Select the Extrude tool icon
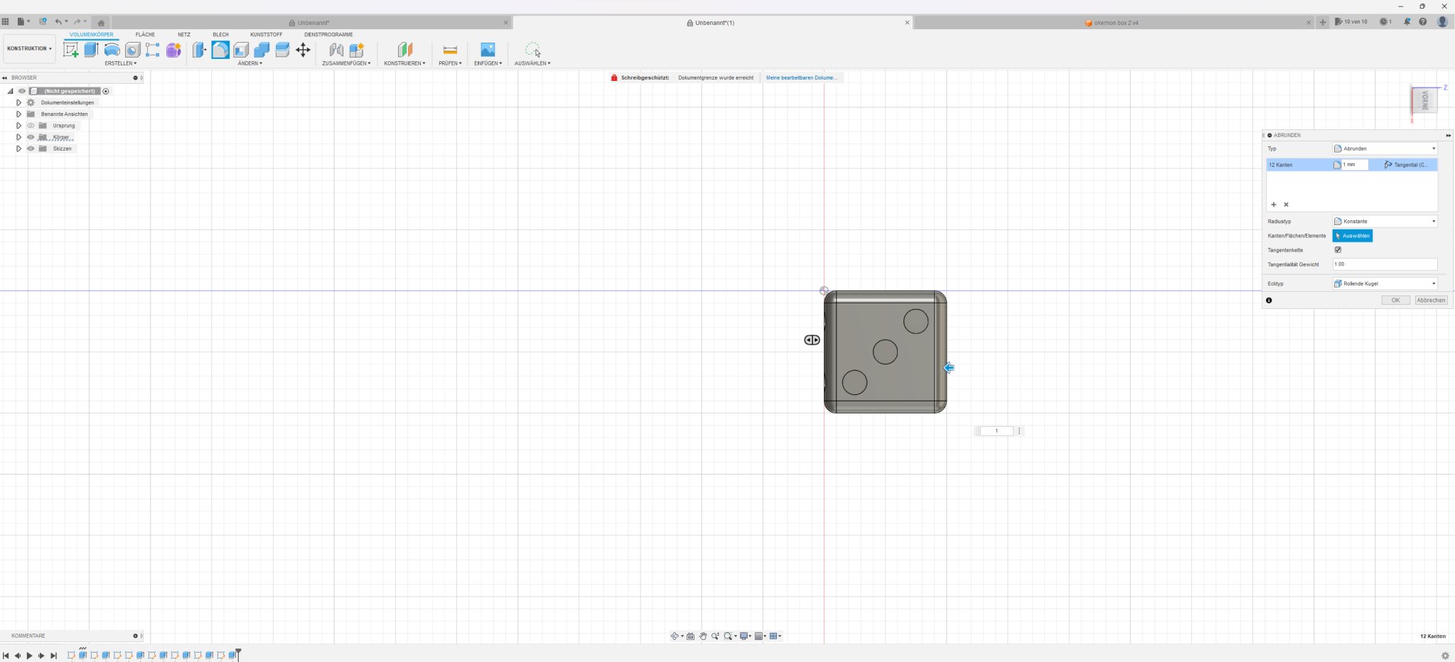The image size is (1455, 662). click(91, 50)
